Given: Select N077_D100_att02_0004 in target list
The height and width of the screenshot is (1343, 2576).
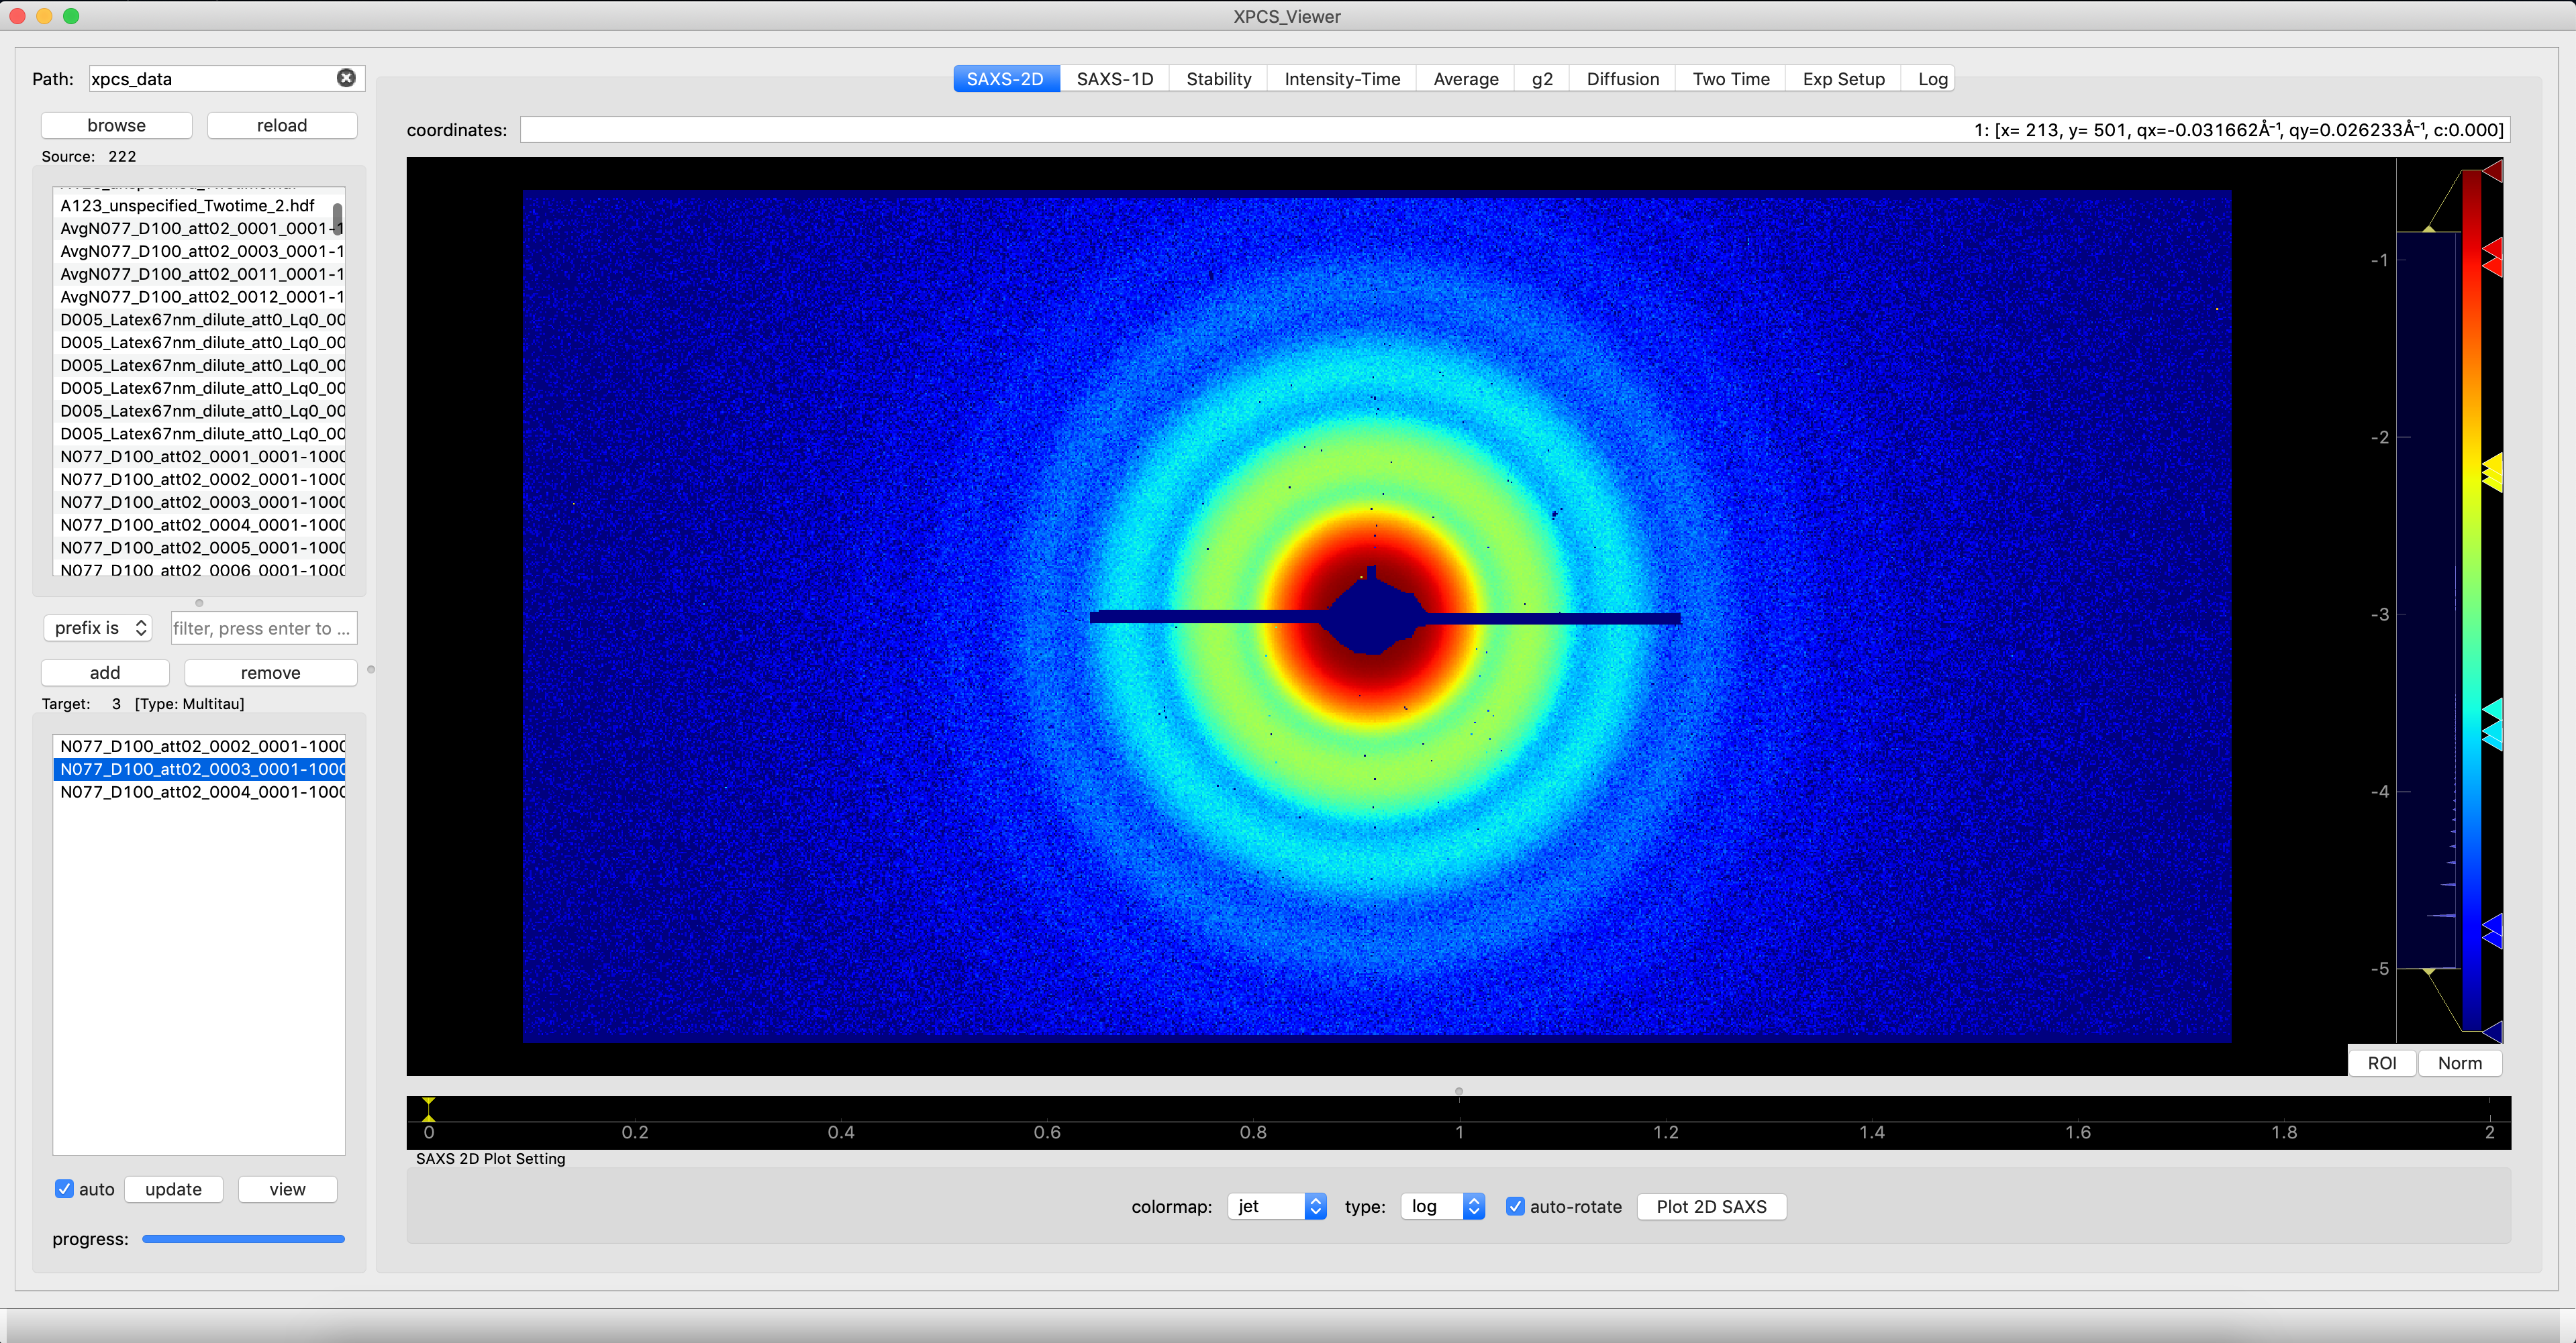Looking at the screenshot, I should [200, 792].
